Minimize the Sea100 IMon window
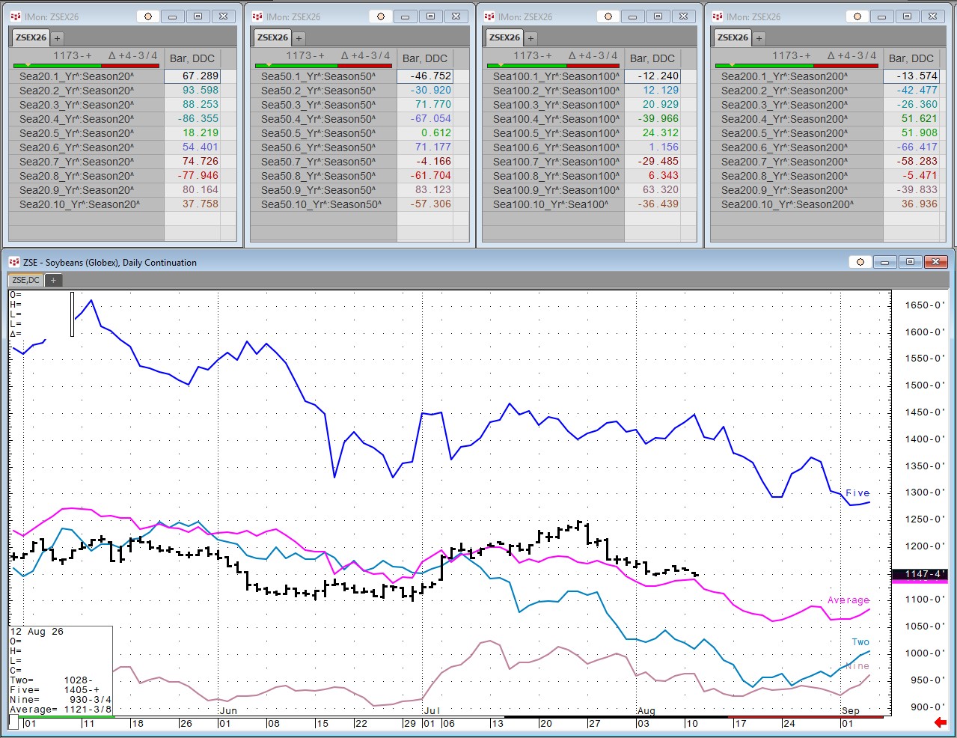Image resolution: width=957 pixels, height=738 pixels. tap(632, 16)
